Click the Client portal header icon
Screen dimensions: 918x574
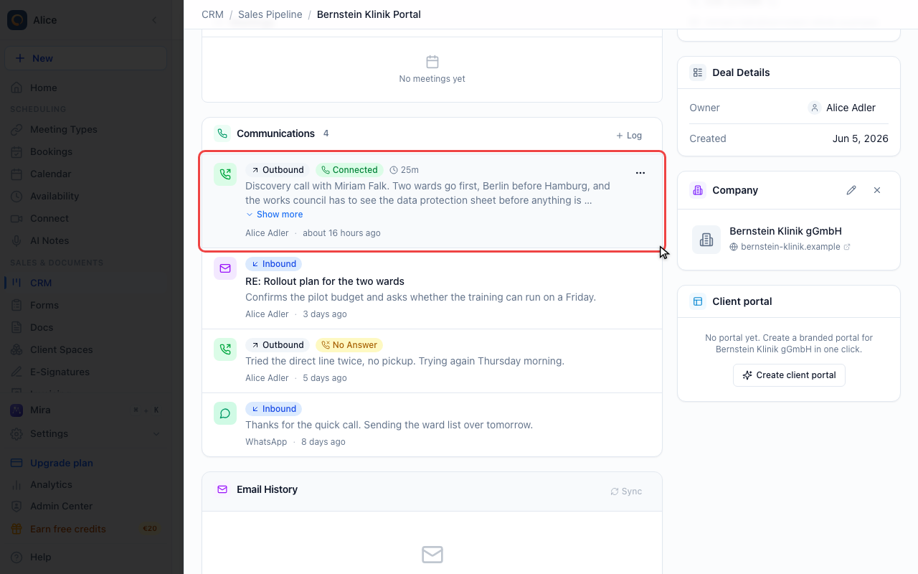click(x=698, y=301)
